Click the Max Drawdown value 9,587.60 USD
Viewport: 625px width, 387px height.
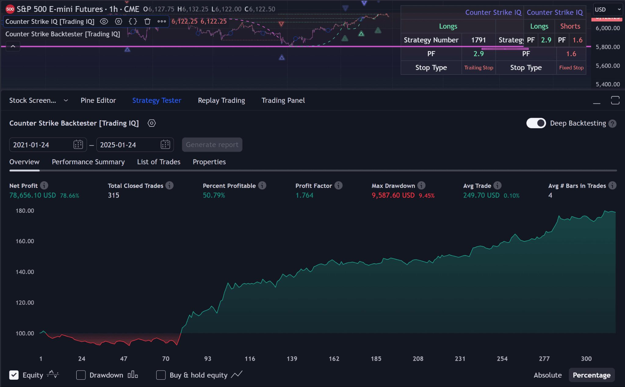click(x=393, y=195)
